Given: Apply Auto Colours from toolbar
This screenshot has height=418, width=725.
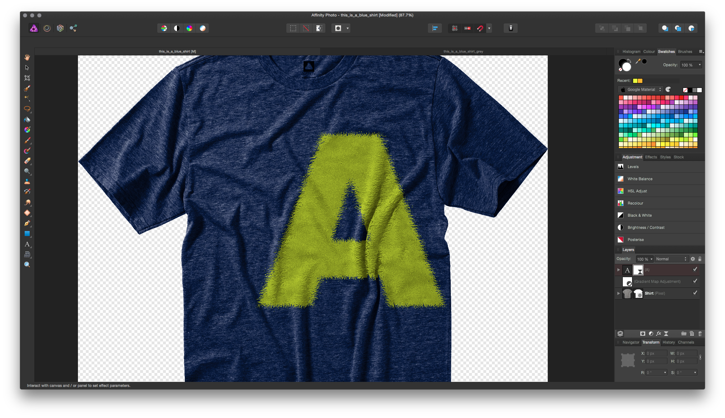Looking at the screenshot, I should coord(189,28).
